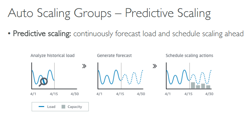Click the bold Predictive scaling bullet text
The height and width of the screenshot is (123, 250).
[x=42, y=34]
